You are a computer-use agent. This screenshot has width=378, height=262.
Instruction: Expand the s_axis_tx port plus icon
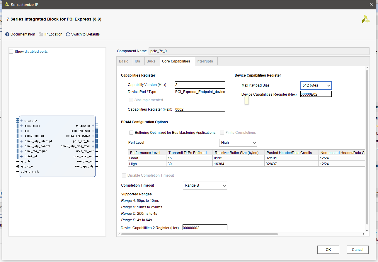coord(21,121)
